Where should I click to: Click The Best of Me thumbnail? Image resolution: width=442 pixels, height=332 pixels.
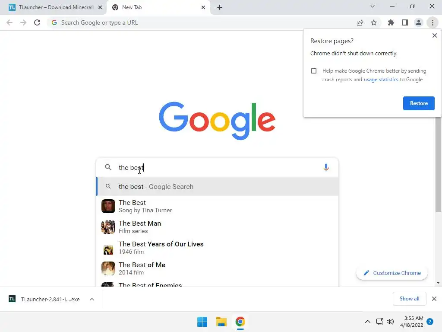click(x=108, y=268)
